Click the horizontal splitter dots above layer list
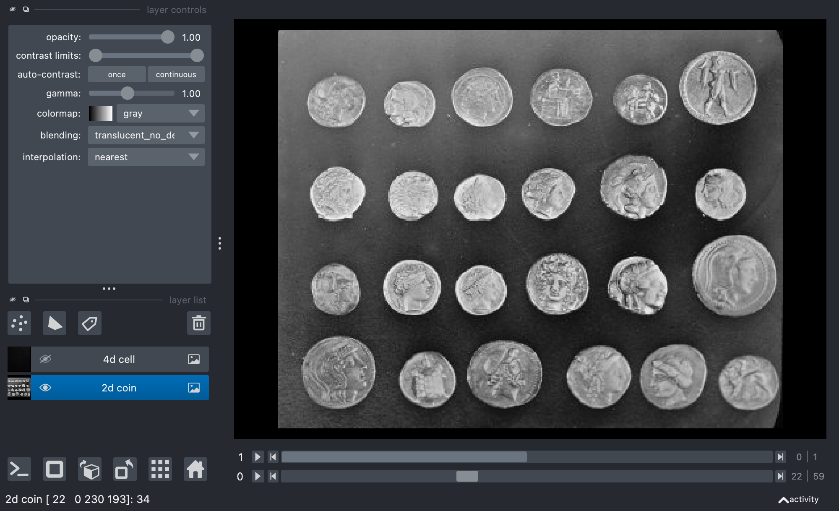Viewport: 839px width, 511px height. click(109, 289)
